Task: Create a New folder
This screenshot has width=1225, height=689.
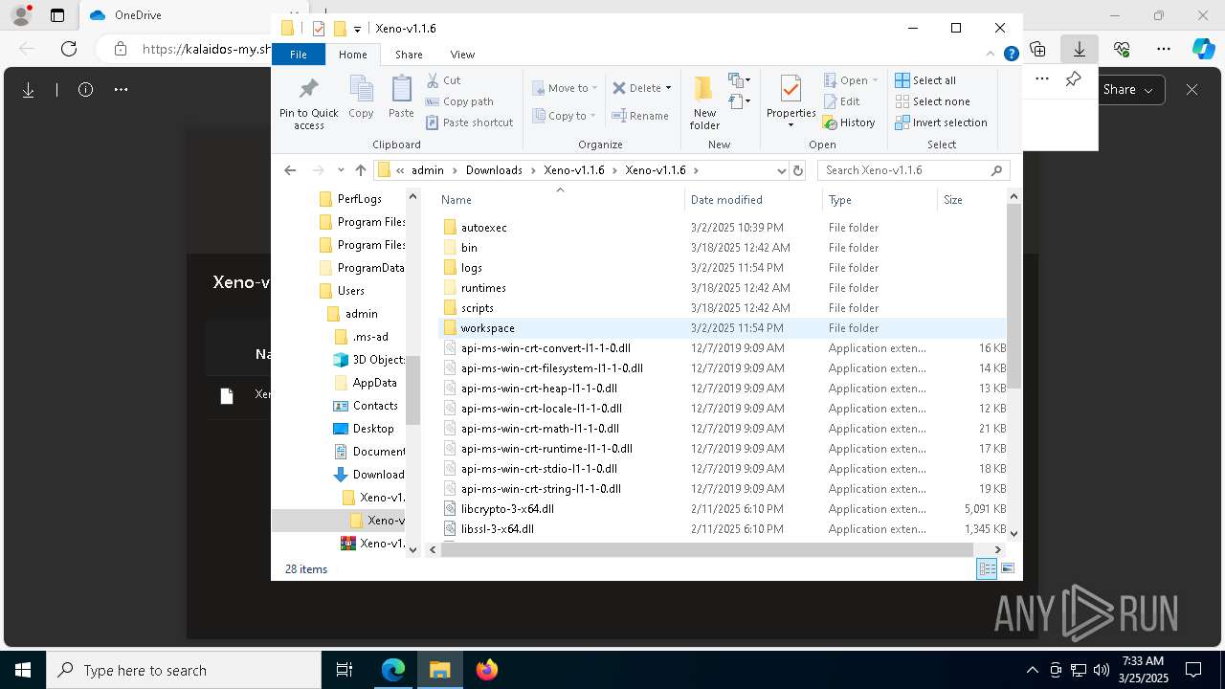Action: [x=704, y=102]
